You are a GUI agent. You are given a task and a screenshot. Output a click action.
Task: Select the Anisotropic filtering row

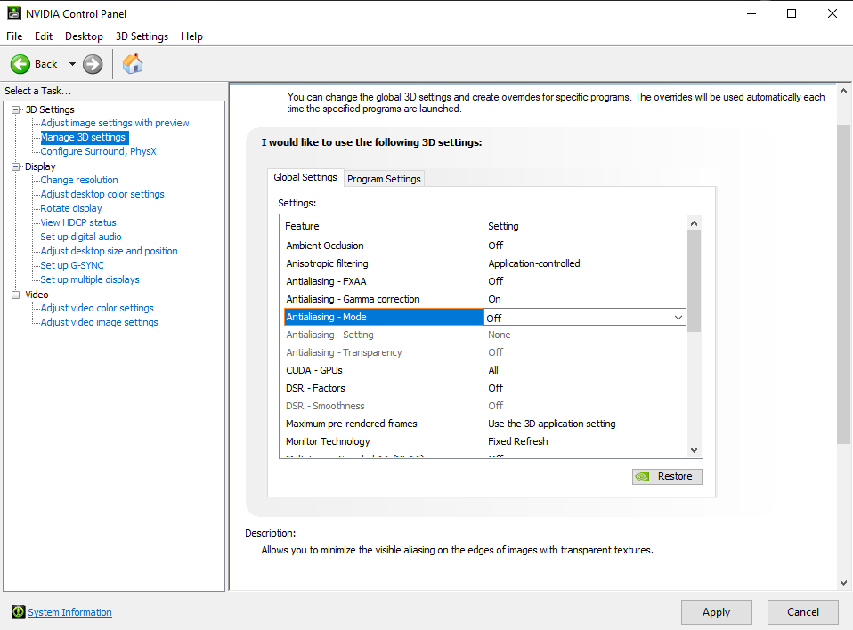pos(484,263)
